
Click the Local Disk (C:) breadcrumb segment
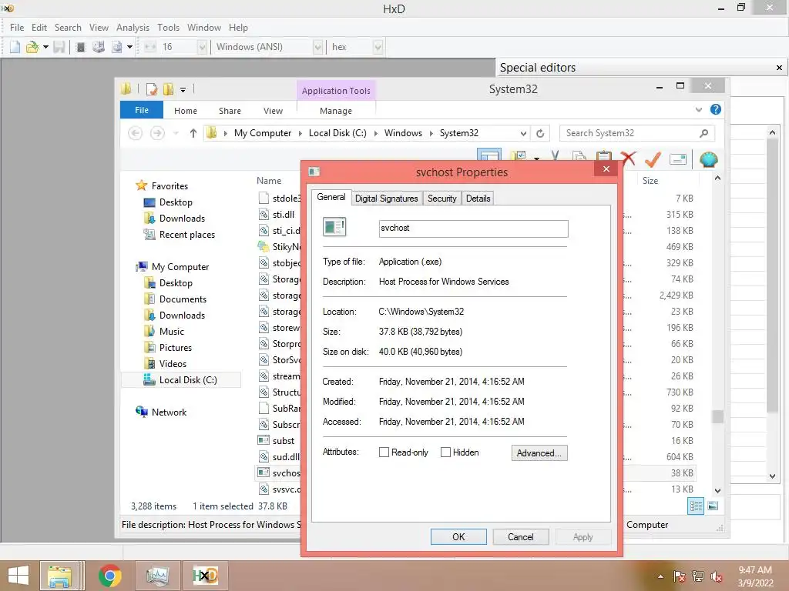click(x=337, y=133)
